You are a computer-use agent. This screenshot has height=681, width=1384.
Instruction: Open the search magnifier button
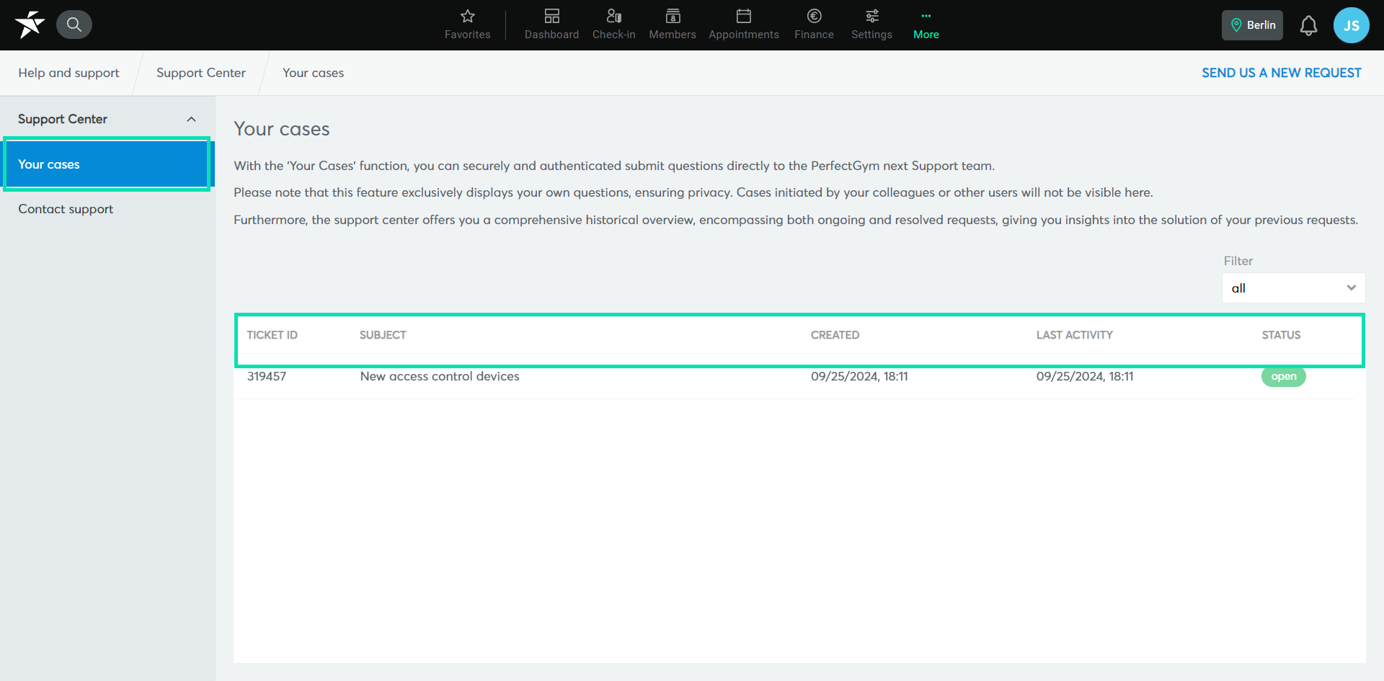pyautogui.click(x=74, y=25)
